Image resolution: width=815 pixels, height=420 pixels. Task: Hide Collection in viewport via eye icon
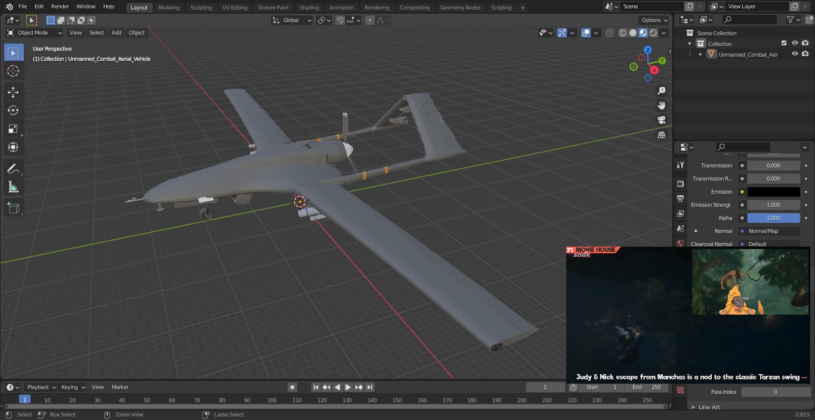tap(795, 43)
